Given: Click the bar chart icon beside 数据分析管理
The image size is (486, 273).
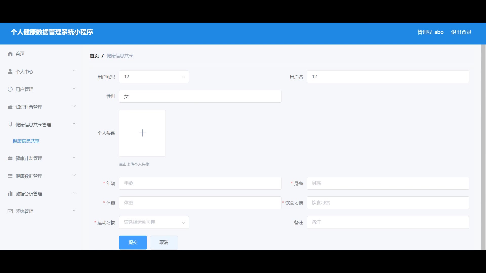Looking at the screenshot, I should click(x=10, y=194).
